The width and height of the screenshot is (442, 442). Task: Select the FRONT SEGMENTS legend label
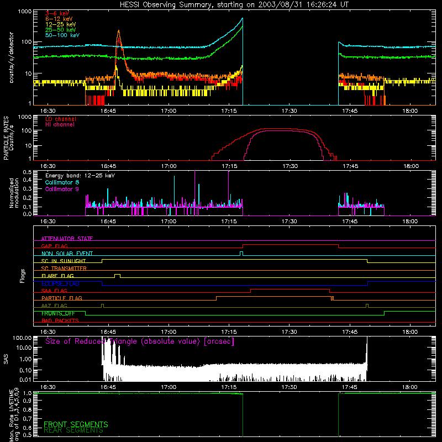tap(76, 424)
